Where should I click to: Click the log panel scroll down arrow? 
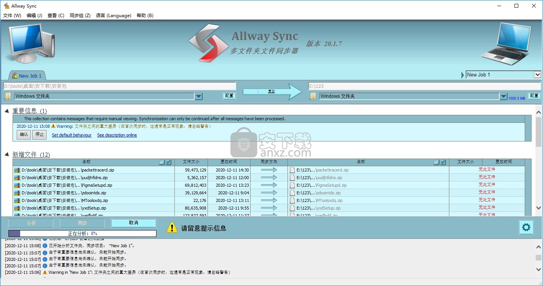538,269
